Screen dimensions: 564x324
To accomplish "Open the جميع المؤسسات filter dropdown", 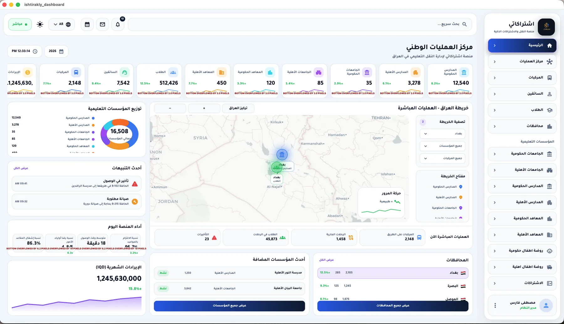I will [x=442, y=146].
